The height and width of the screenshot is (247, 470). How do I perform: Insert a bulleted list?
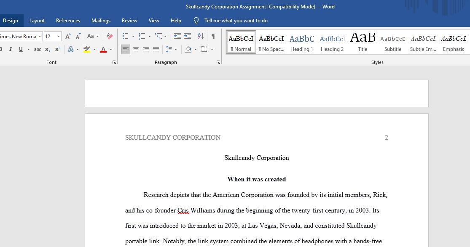coord(125,36)
